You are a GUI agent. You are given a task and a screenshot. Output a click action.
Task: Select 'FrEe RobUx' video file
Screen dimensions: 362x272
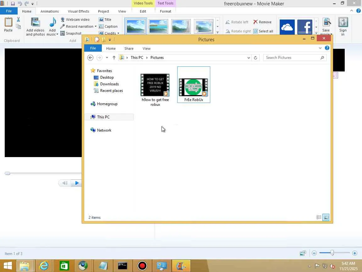pyautogui.click(x=194, y=85)
